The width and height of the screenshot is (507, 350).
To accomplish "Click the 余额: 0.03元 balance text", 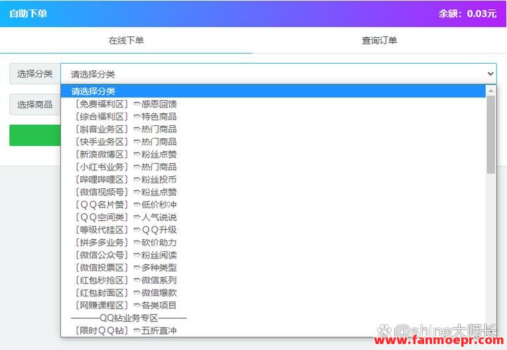I will pyautogui.click(x=467, y=13).
